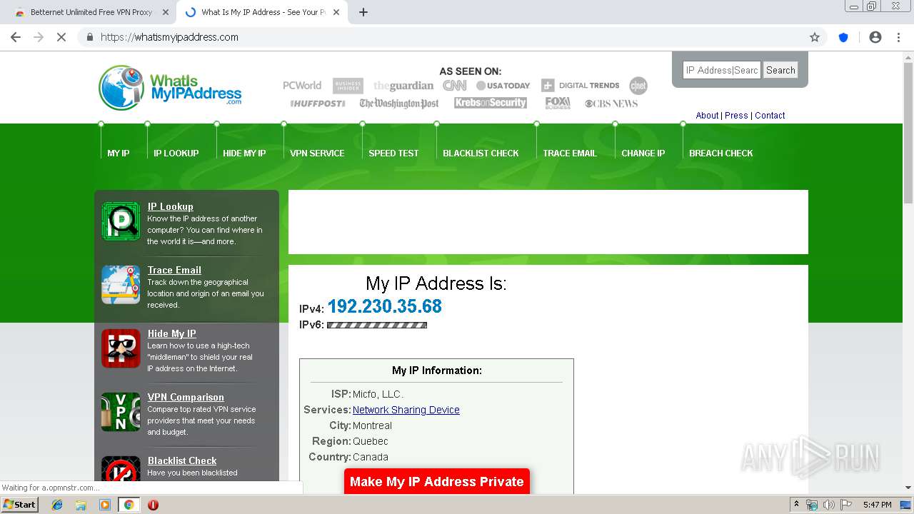Click the IPv4 address 192.230.35.68
The width and height of the screenshot is (914, 514).
tap(385, 306)
